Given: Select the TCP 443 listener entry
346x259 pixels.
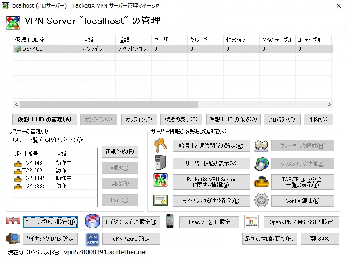Looking at the screenshot, I should (x=31, y=164).
